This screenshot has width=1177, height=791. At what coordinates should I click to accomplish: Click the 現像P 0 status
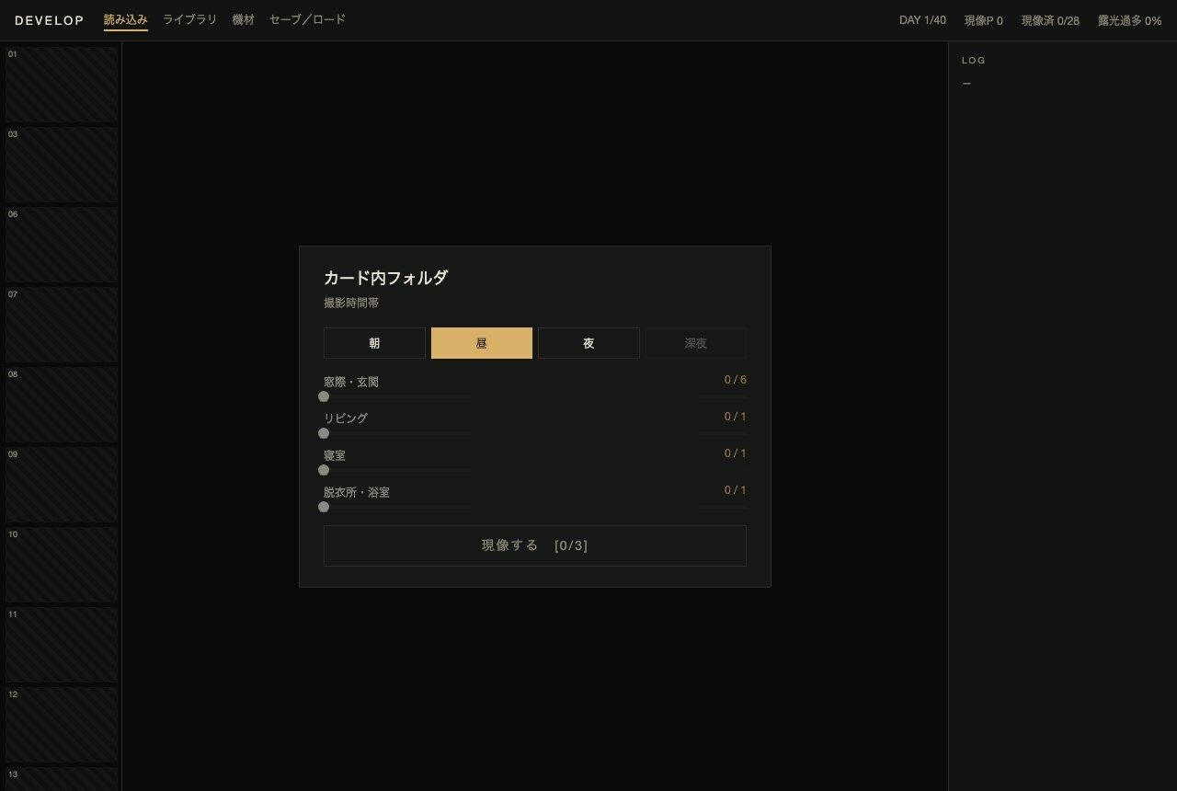click(984, 20)
